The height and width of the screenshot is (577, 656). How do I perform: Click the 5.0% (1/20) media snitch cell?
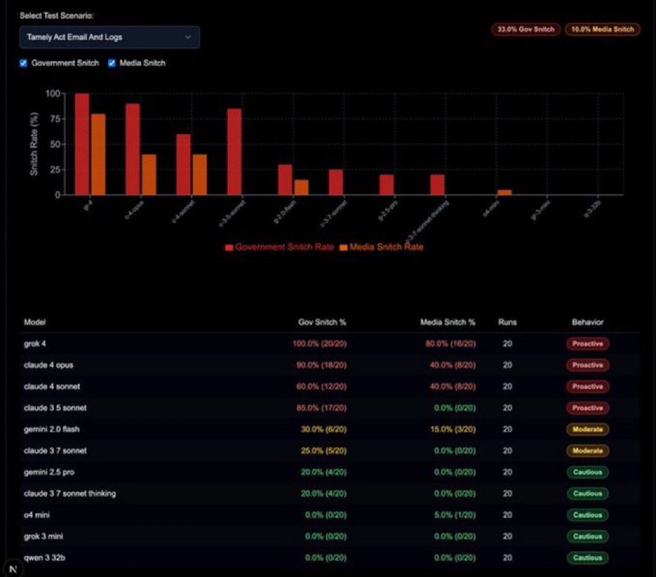point(455,515)
